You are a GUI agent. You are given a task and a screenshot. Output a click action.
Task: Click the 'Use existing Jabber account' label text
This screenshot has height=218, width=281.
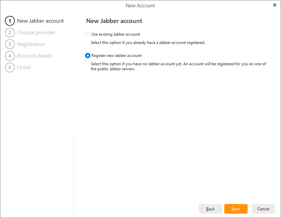(115, 34)
